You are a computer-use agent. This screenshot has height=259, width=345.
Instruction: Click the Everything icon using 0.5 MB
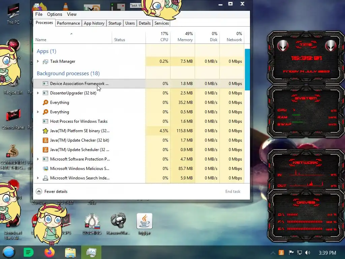45,112
